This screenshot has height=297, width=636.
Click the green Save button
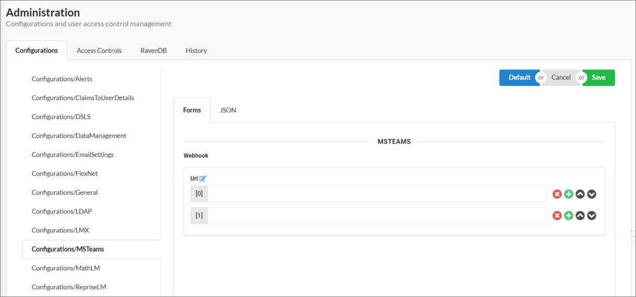click(599, 78)
